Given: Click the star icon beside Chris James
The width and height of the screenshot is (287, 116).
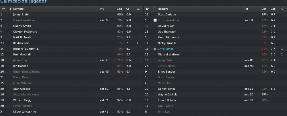Looking at the screenshot, I should point(155,49).
